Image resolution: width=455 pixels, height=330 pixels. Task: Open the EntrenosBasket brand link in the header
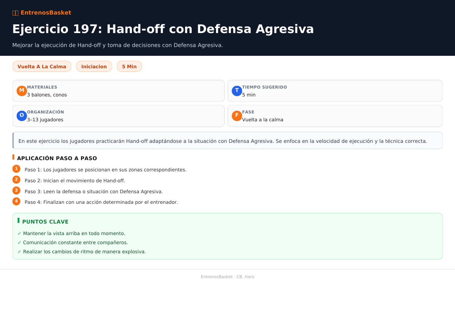42,13
